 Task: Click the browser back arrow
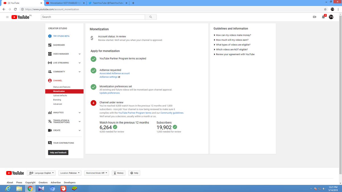tap(4, 9)
